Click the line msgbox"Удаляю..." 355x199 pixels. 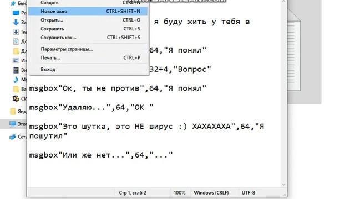pos(91,107)
